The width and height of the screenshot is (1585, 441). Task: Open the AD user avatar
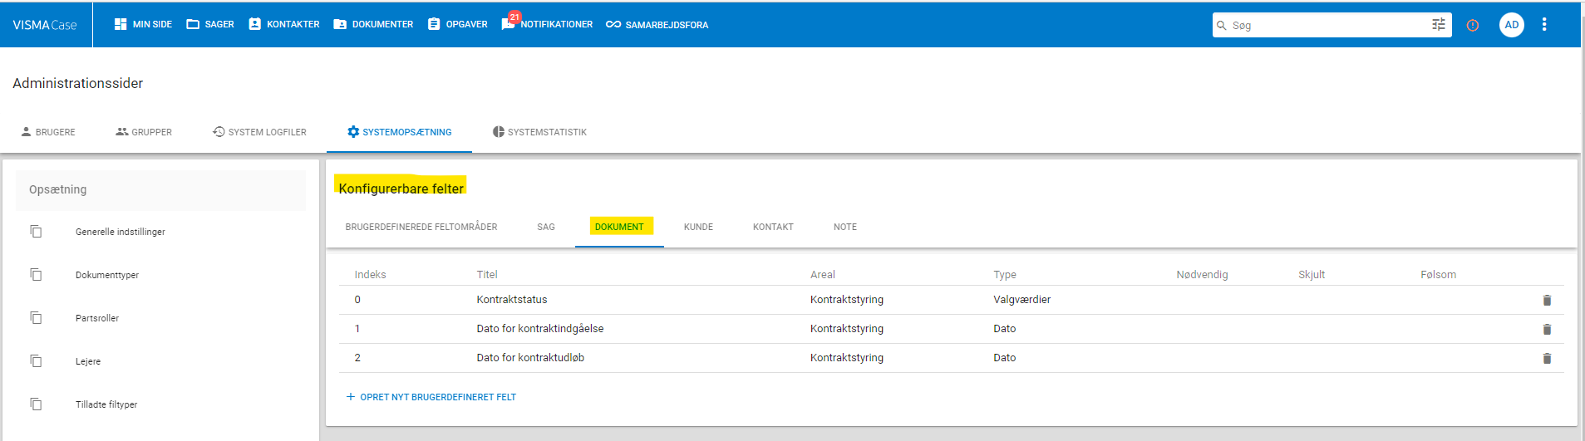(x=1512, y=25)
